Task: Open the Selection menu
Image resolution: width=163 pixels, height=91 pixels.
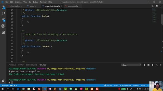Action: tap(18, 2)
